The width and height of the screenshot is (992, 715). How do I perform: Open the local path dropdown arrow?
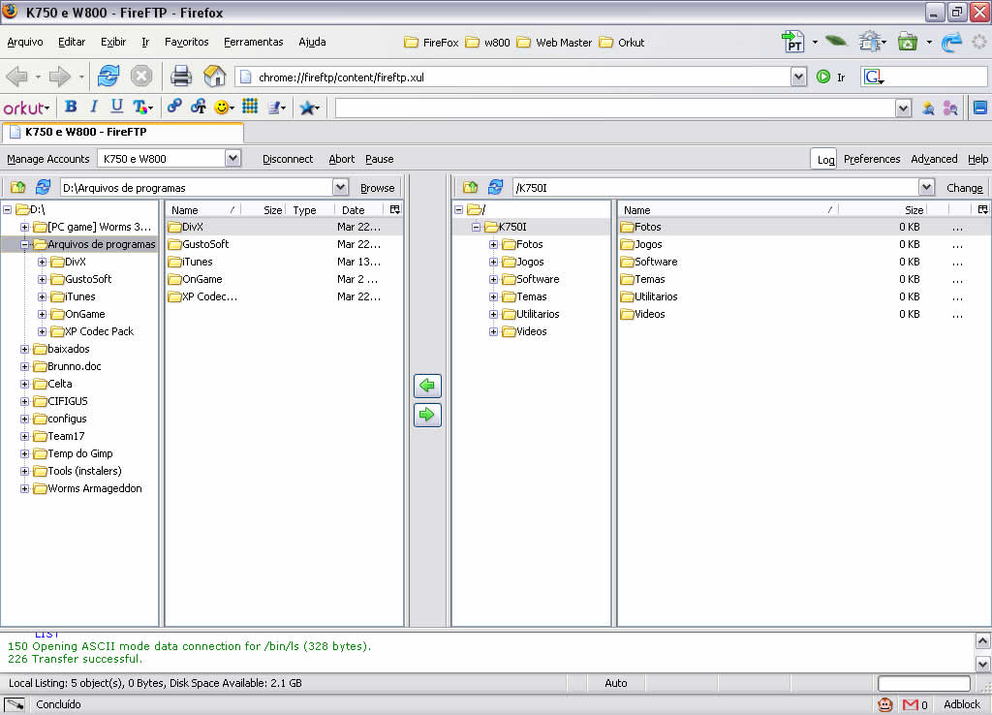(340, 187)
